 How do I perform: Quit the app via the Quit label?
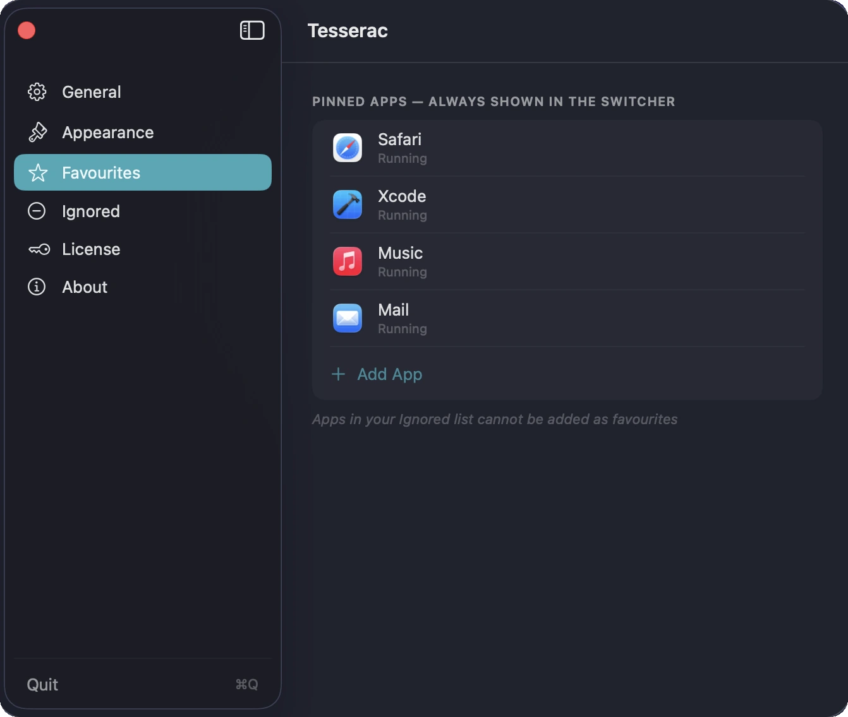coord(42,685)
